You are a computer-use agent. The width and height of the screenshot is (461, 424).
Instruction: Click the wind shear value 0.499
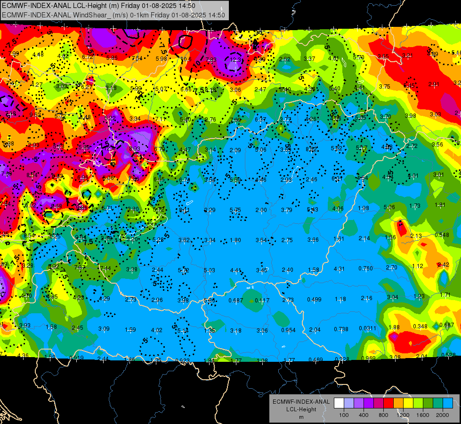tap(314, 300)
